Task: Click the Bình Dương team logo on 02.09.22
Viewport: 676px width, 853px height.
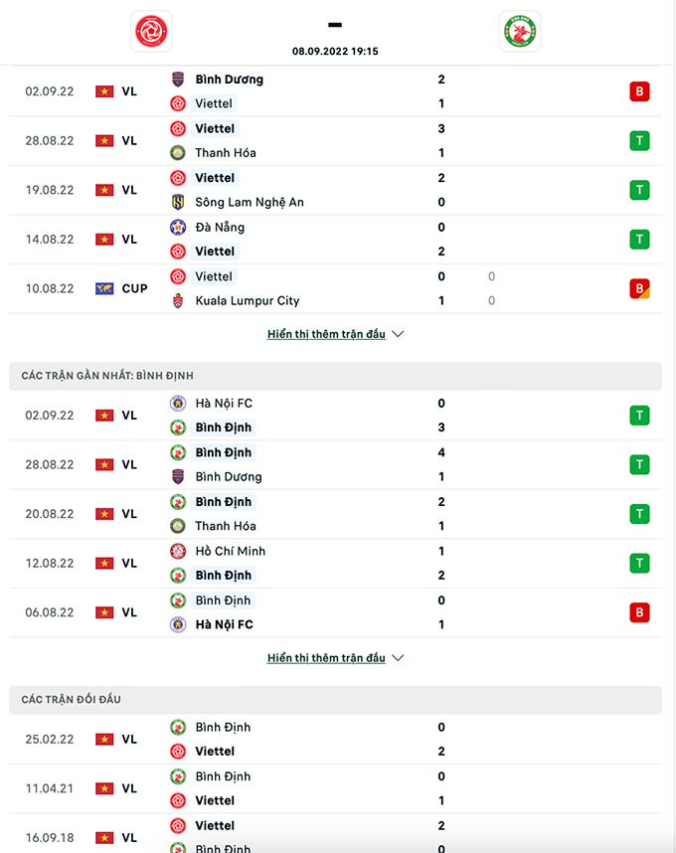Action: pos(178,80)
